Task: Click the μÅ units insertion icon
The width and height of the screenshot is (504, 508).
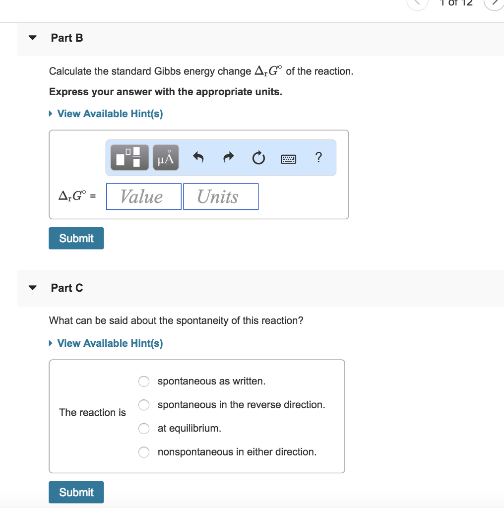Action: pyautogui.click(x=165, y=157)
